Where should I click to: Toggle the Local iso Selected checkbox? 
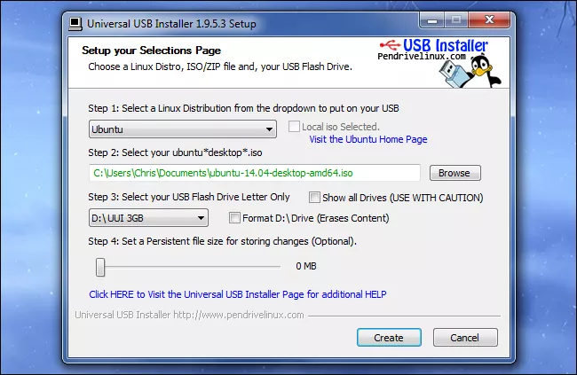(x=294, y=127)
